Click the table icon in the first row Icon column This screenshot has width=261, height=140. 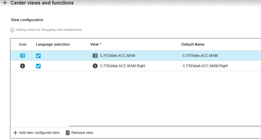pyautogui.click(x=22, y=56)
